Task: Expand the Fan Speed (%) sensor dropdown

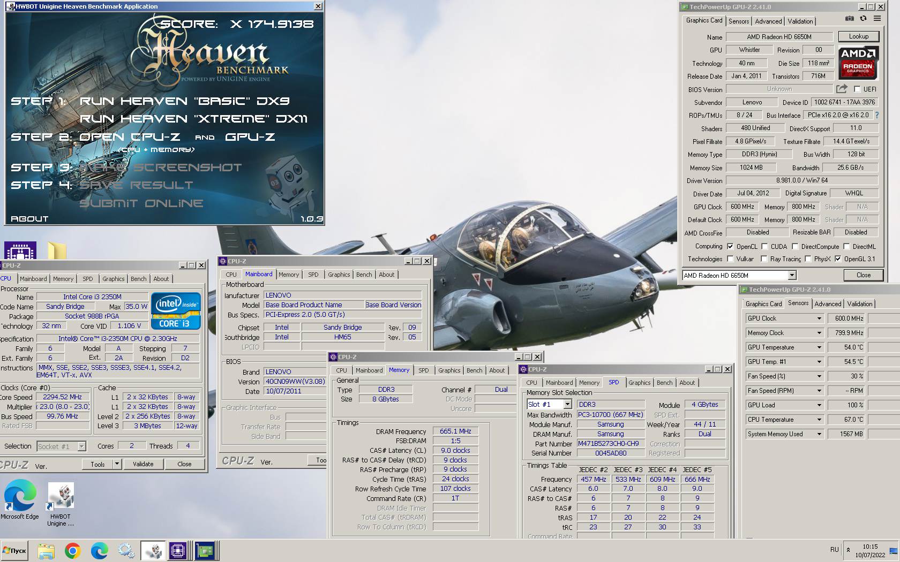Action: pyautogui.click(x=819, y=376)
